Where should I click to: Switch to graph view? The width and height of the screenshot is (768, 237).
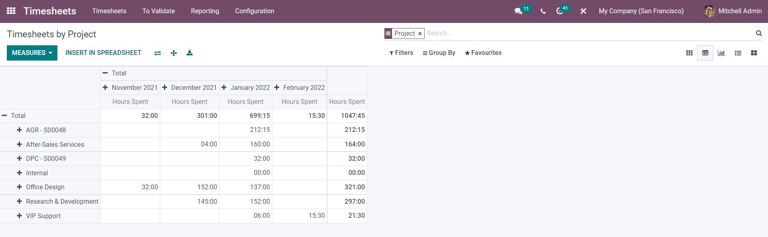pos(721,53)
